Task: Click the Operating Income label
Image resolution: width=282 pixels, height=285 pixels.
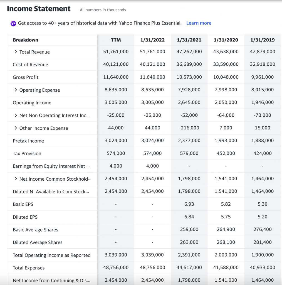Action: [x=32, y=103]
